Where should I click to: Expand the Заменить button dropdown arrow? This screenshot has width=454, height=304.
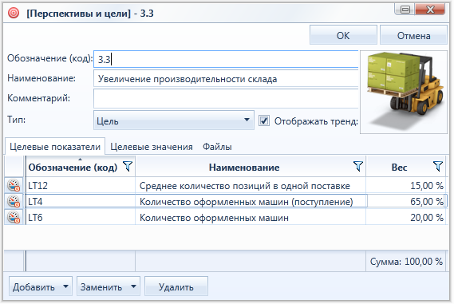[133, 286]
